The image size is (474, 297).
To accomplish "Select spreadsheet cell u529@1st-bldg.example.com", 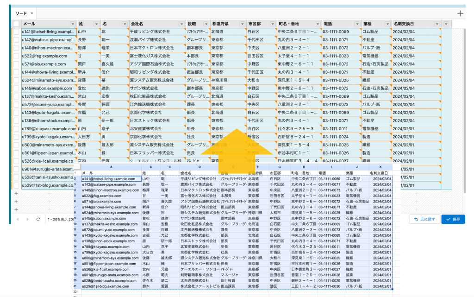I will (111, 286).
